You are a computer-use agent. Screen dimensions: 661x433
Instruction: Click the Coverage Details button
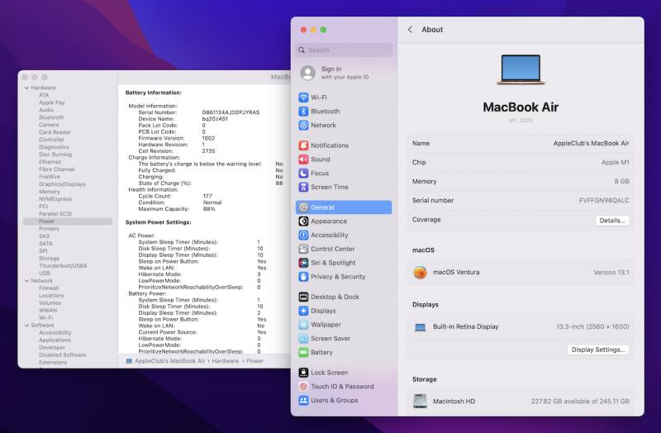pos(612,221)
